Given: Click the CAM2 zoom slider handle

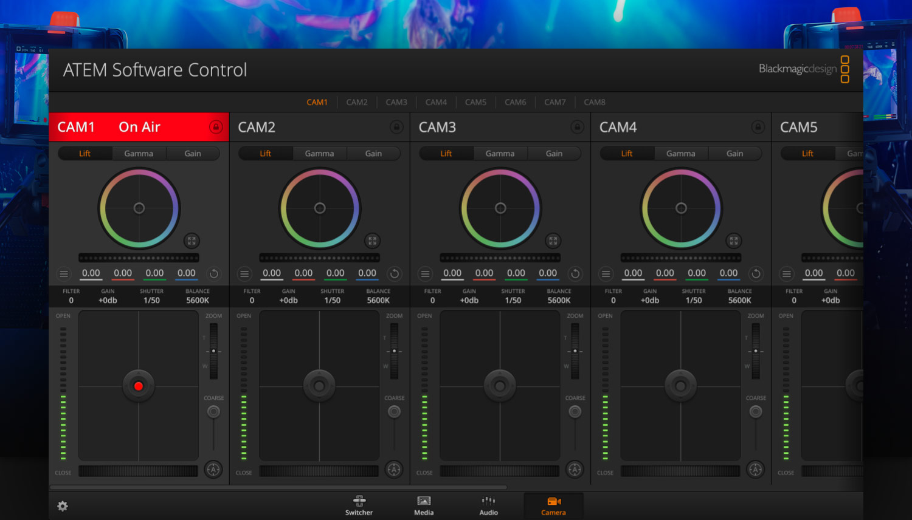Looking at the screenshot, I should 394,351.
